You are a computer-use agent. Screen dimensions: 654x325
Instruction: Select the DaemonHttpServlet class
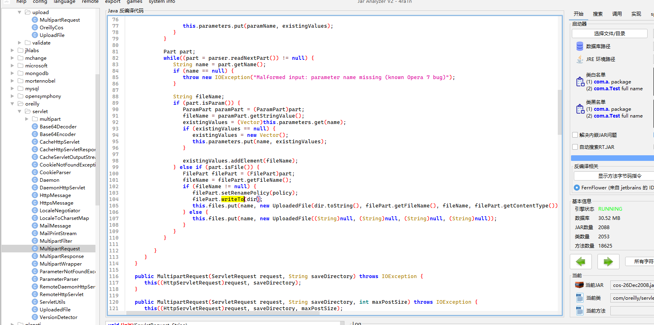(62, 187)
